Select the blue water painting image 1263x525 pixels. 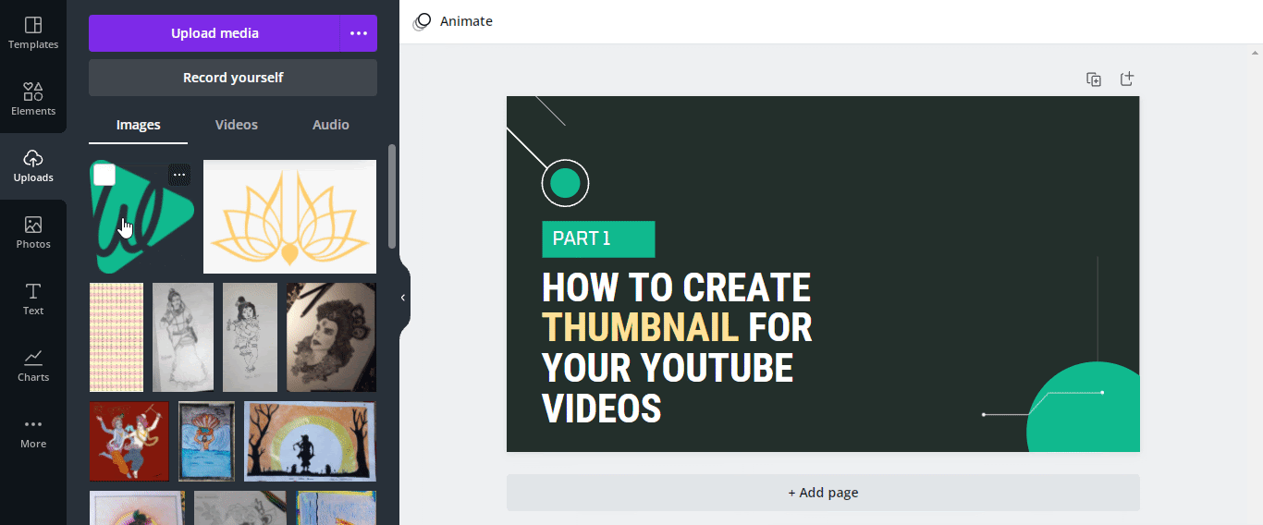(x=207, y=441)
